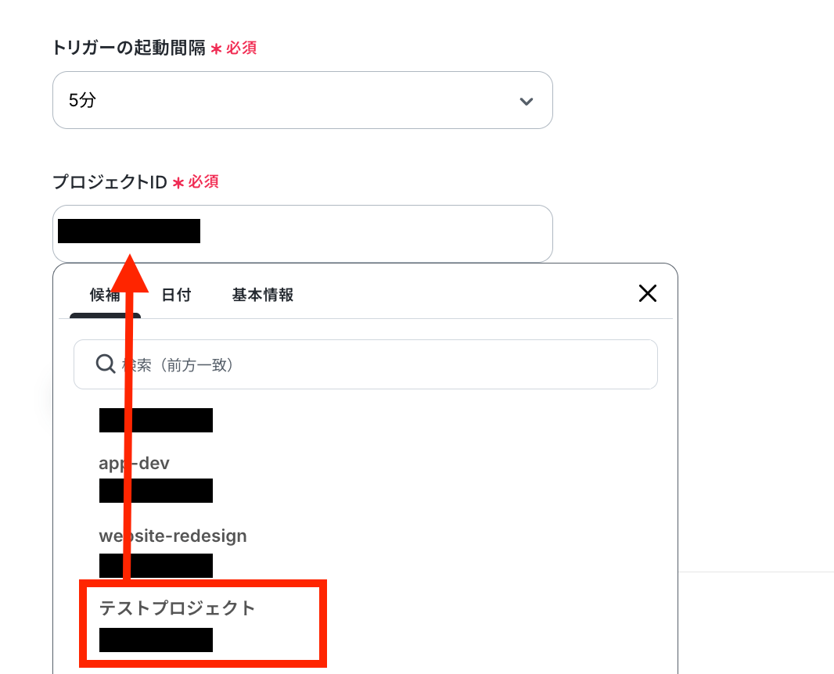Click the 必須 marker next to プロジェクトID

[203, 181]
